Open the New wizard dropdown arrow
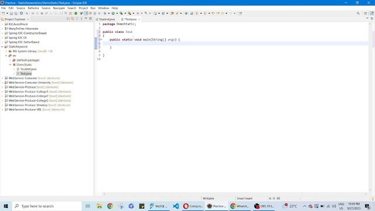This screenshot has height=211, width=375. click(x=7, y=13)
